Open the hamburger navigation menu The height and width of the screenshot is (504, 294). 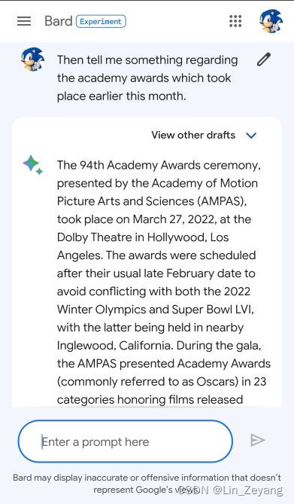(x=24, y=21)
